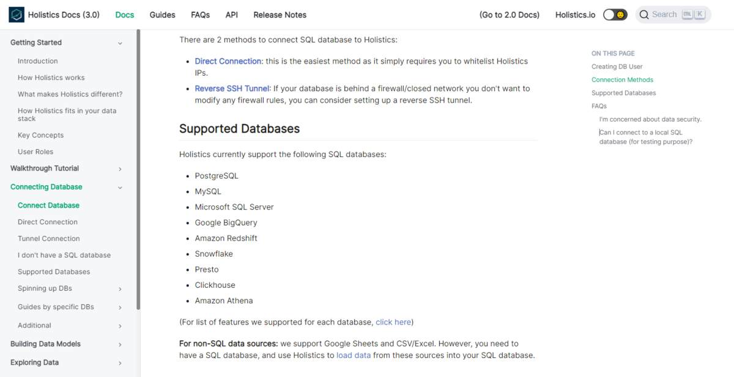This screenshot has height=377, width=734.
Task: Expand Guides by specific DBs submenu
Action: pyautogui.click(x=120, y=307)
